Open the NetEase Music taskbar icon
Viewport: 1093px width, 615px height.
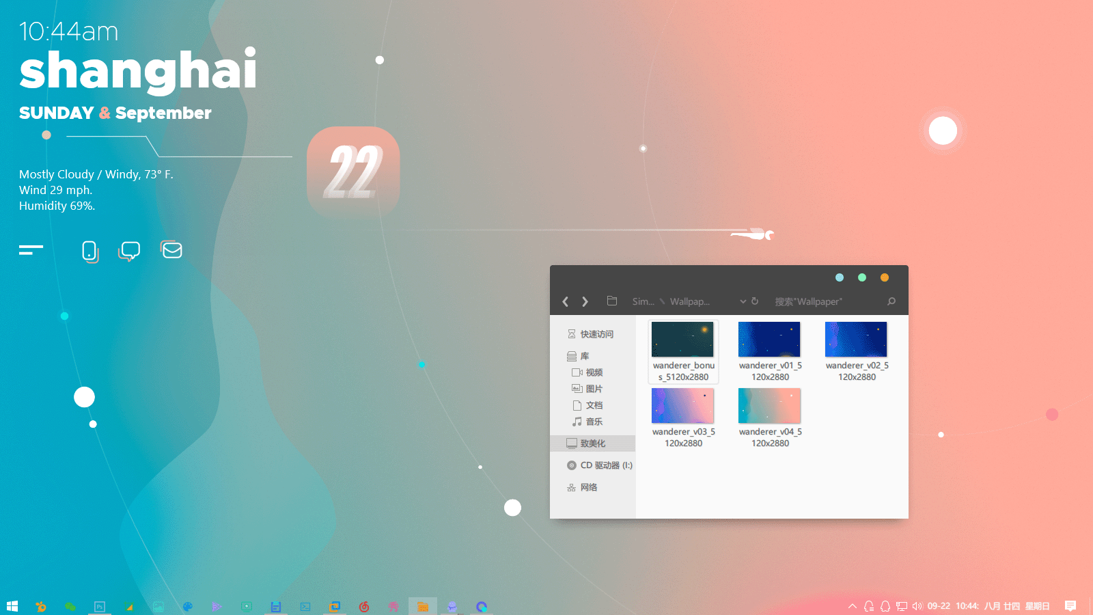coord(364,606)
